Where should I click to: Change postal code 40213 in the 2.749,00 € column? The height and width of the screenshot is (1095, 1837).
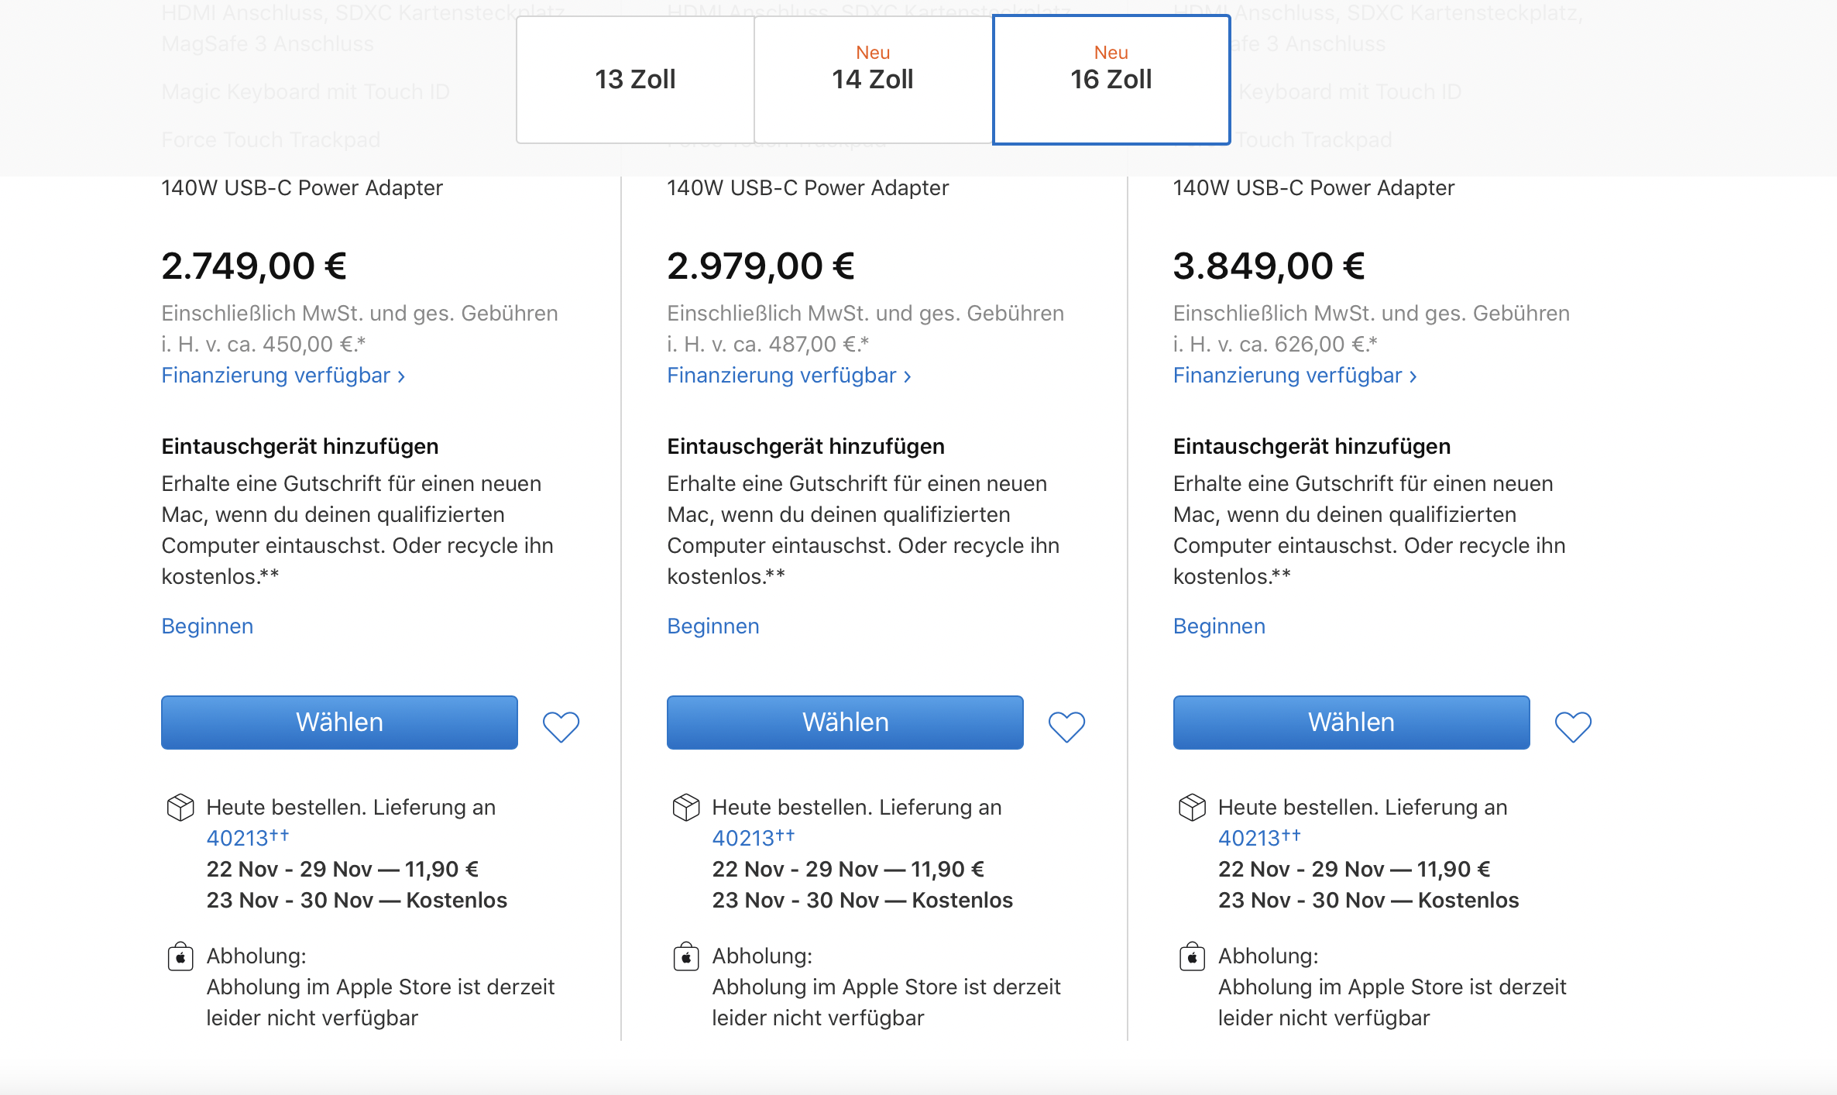(x=247, y=838)
